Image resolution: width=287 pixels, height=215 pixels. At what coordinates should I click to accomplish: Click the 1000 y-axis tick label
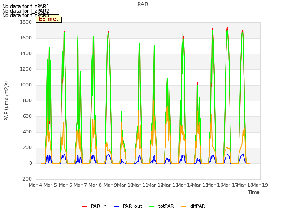tap(26, 85)
